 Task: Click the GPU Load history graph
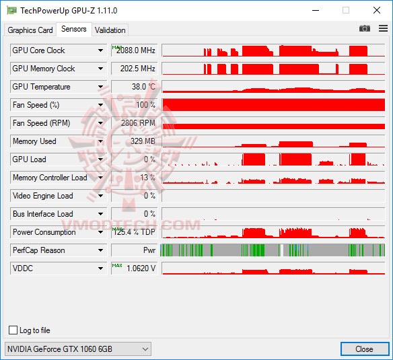point(273,159)
